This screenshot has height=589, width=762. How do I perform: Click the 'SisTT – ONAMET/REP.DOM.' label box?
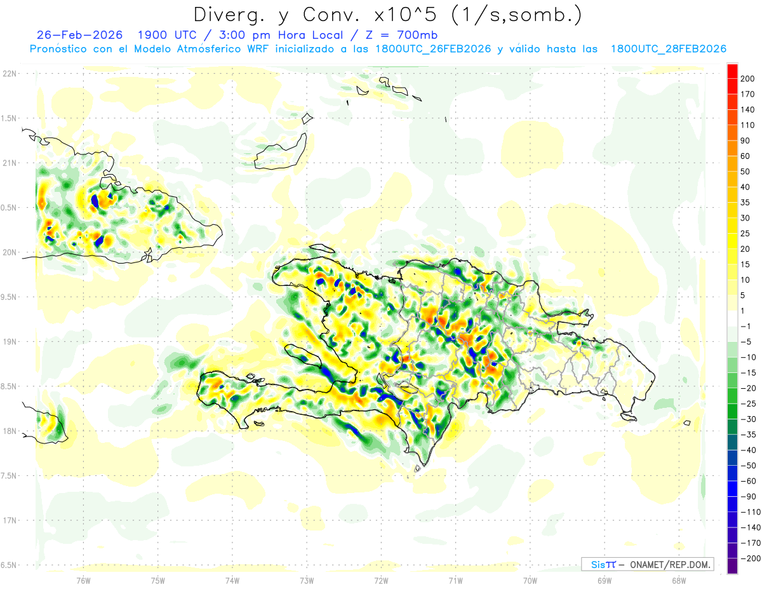648,564
